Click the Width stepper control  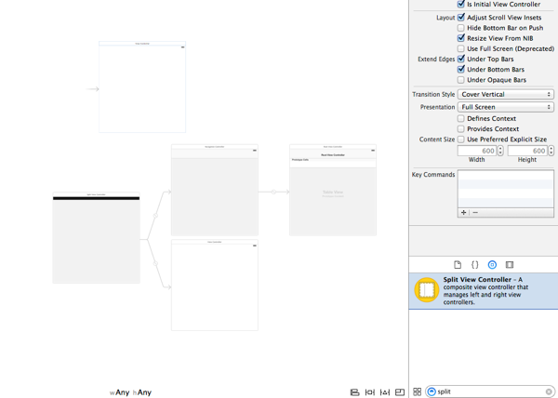(500, 151)
